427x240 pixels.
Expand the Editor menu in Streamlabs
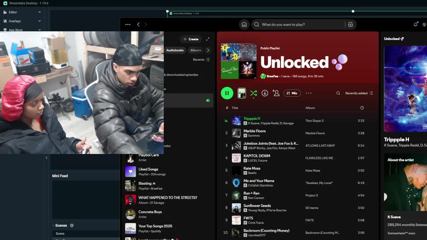(x=22, y=12)
